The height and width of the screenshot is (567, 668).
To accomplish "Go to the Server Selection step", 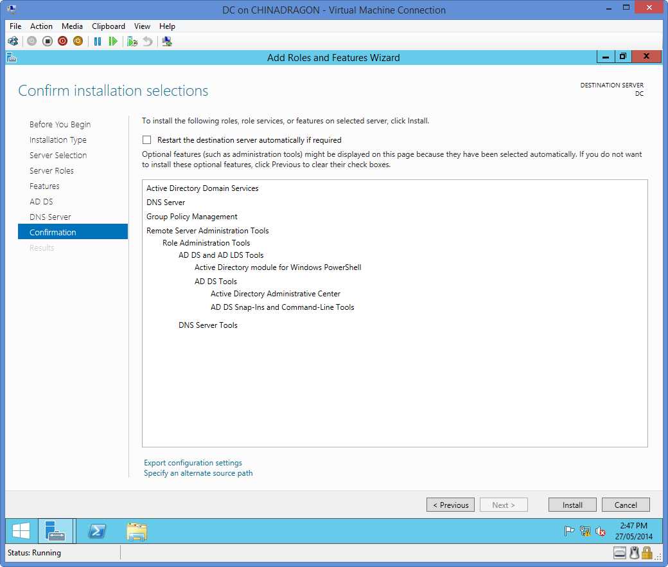I will tap(58, 155).
